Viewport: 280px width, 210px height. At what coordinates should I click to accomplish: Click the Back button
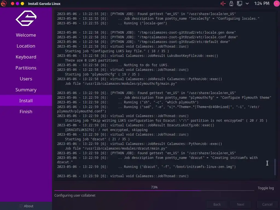tap(217, 205)
